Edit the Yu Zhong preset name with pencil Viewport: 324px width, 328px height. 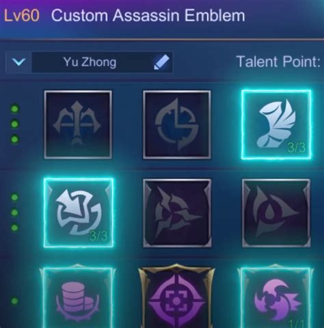click(161, 62)
